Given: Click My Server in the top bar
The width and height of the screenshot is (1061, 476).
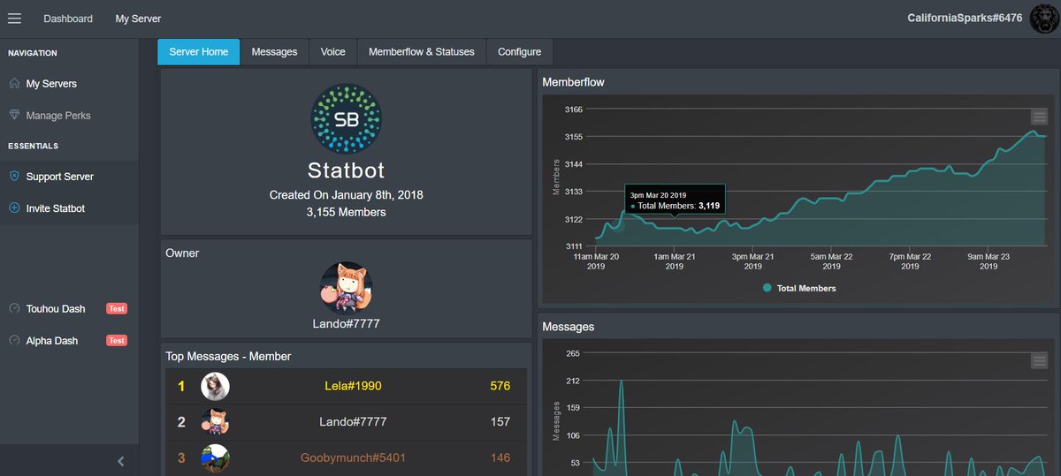Looking at the screenshot, I should tap(138, 19).
